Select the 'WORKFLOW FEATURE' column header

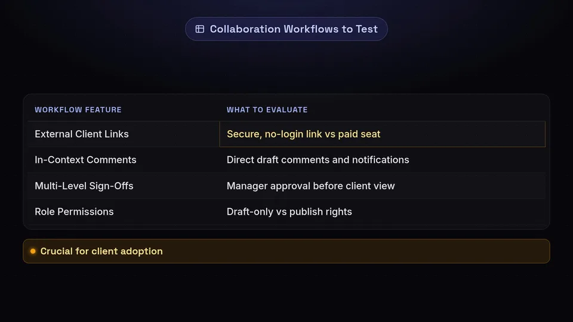(78, 110)
